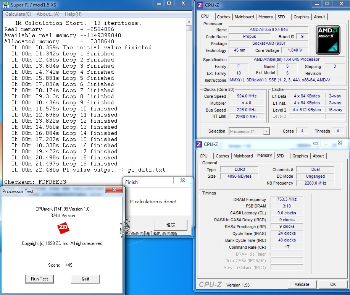Click the Bus Speed value 226.0 MHz

tap(247, 110)
